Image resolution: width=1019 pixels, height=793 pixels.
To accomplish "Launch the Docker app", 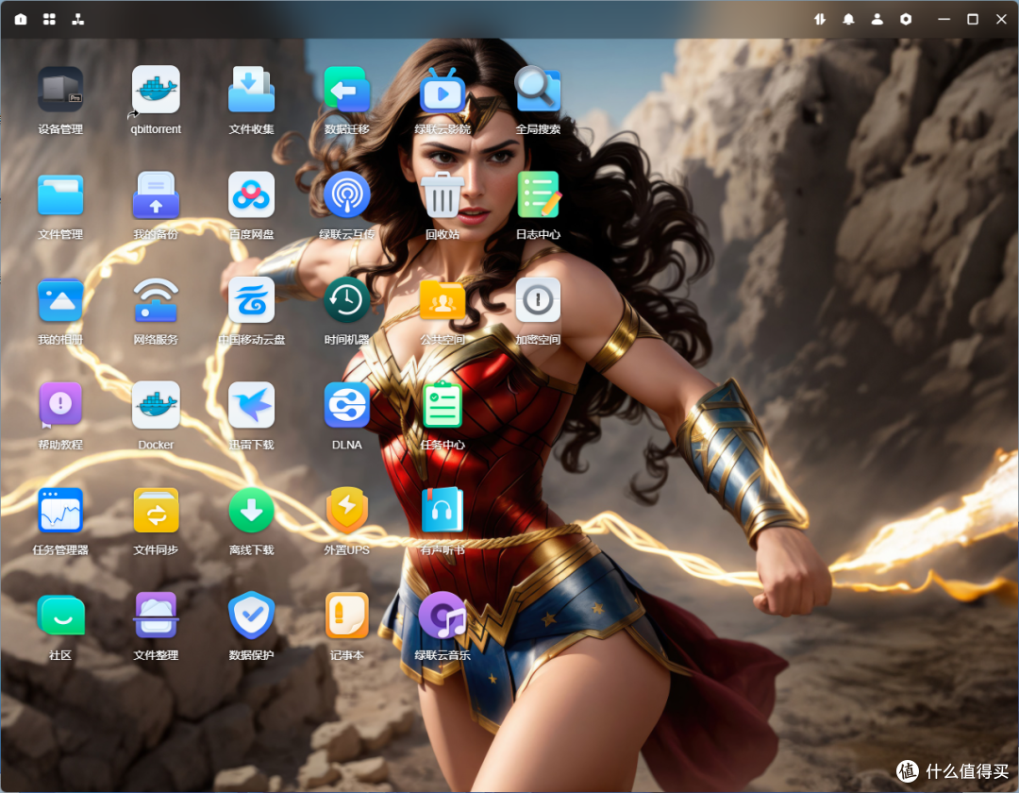I will coord(156,406).
